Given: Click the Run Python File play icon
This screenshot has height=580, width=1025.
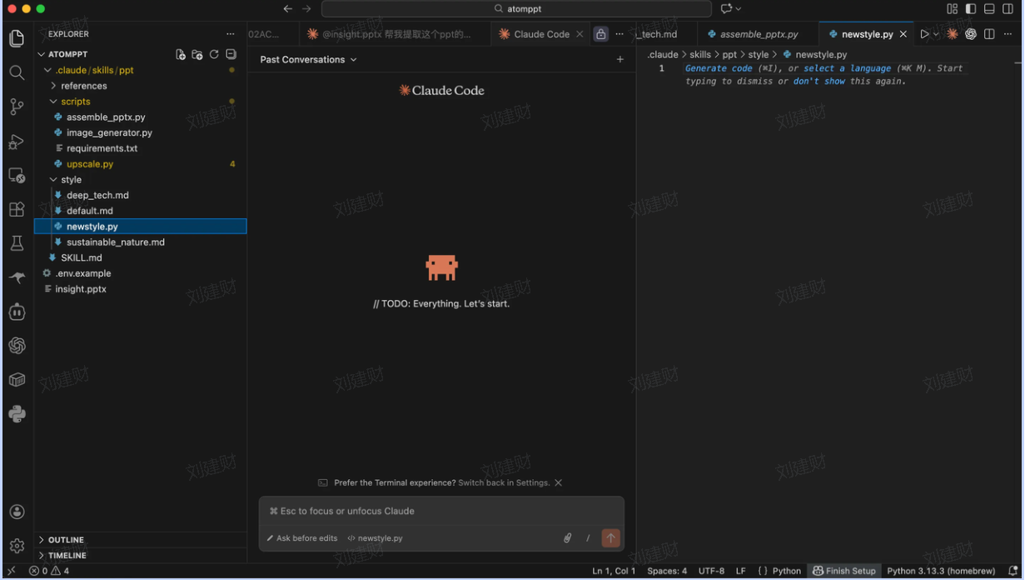Looking at the screenshot, I should (924, 34).
